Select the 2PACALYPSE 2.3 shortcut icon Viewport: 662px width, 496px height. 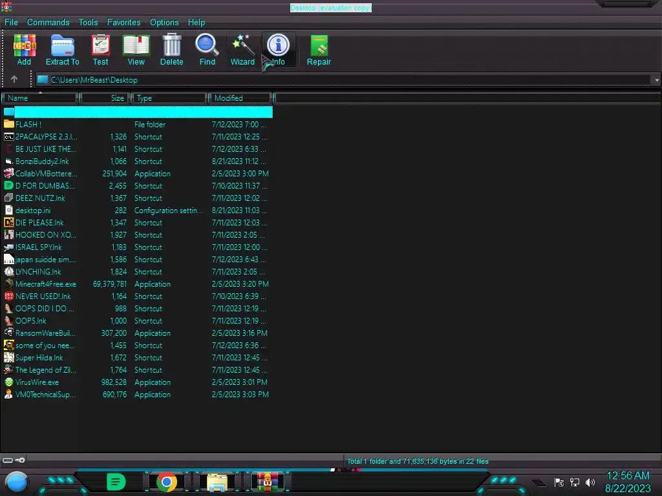point(9,137)
